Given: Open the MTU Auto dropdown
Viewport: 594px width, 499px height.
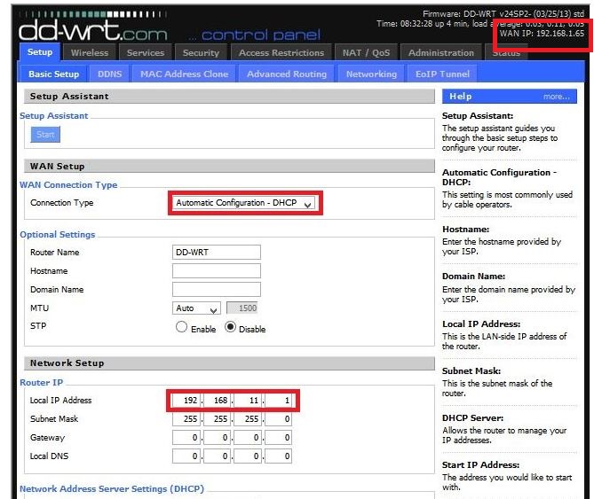Looking at the screenshot, I should (196, 308).
